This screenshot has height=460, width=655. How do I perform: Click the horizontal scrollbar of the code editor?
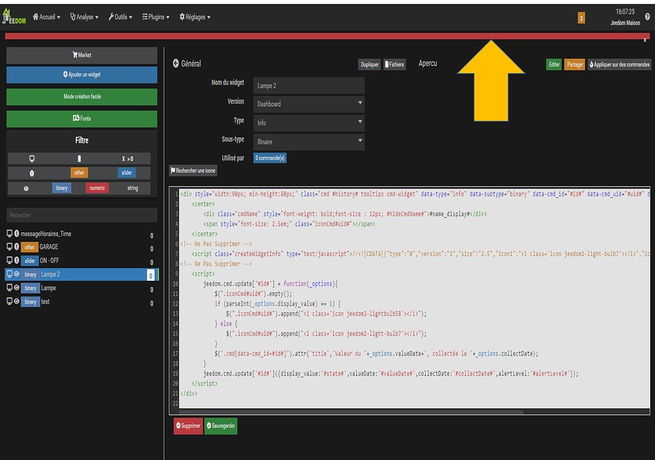point(351,412)
